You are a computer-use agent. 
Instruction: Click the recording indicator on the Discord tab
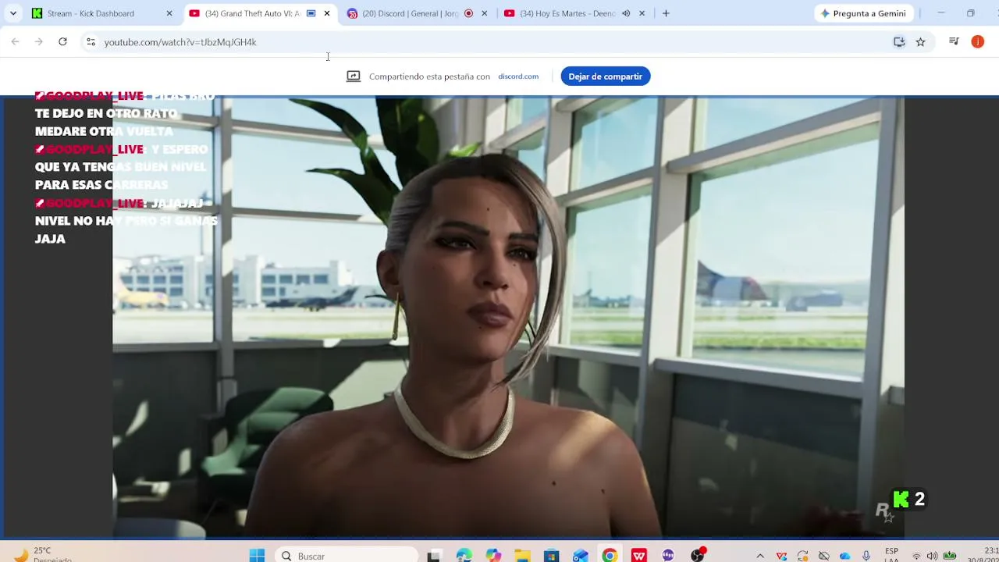(469, 13)
